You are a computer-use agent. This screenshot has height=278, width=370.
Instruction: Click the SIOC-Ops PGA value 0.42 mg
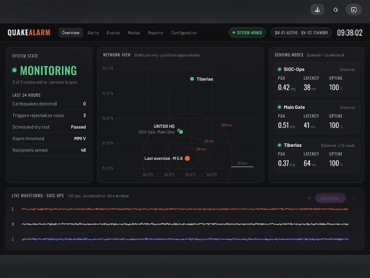[x=286, y=88]
